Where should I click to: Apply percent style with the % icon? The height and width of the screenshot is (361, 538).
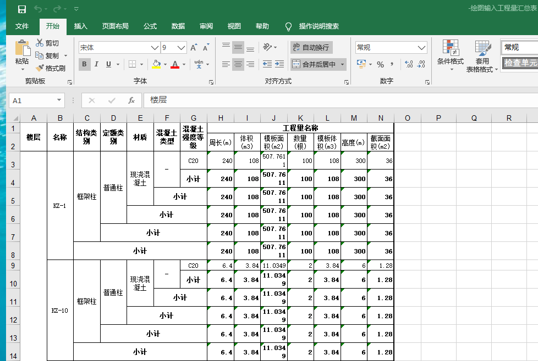380,64
